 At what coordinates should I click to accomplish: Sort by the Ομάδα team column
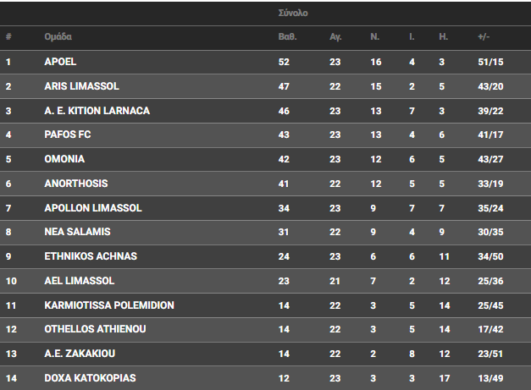[58, 36]
